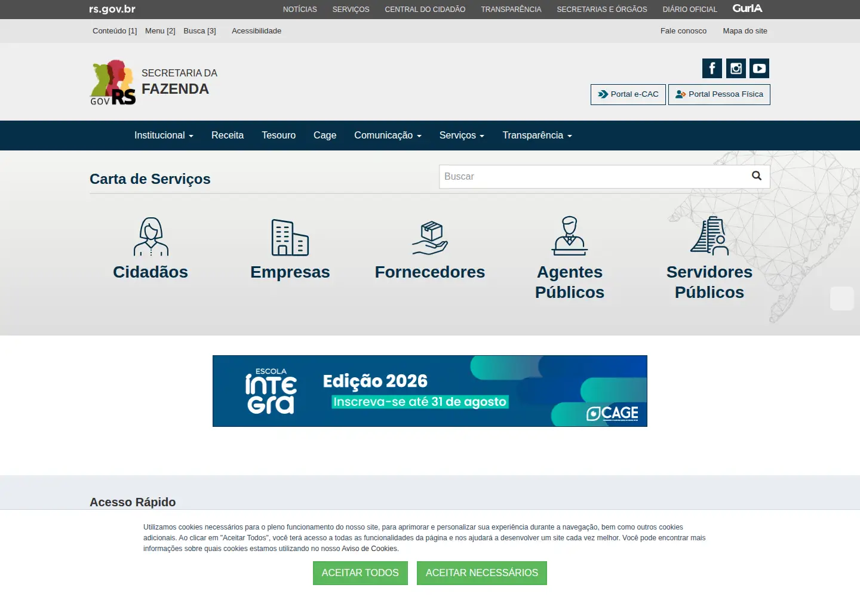Go to NOTÍCIAS in top bar
The height and width of the screenshot is (597, 860).
pos(300,10)
